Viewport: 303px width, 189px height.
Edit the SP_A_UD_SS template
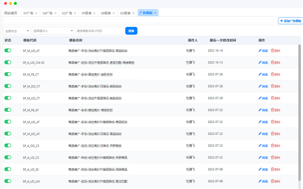pyautogui.click(x=263, y=169)
